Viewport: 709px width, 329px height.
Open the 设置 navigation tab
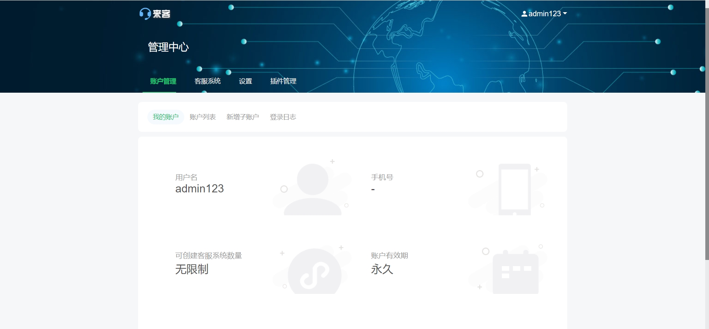245,81
